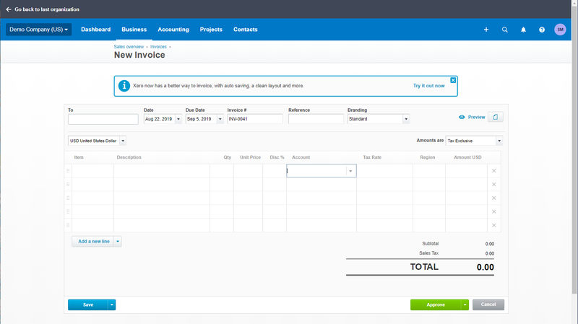Click the Try it out now link

[x=428, y=86]
